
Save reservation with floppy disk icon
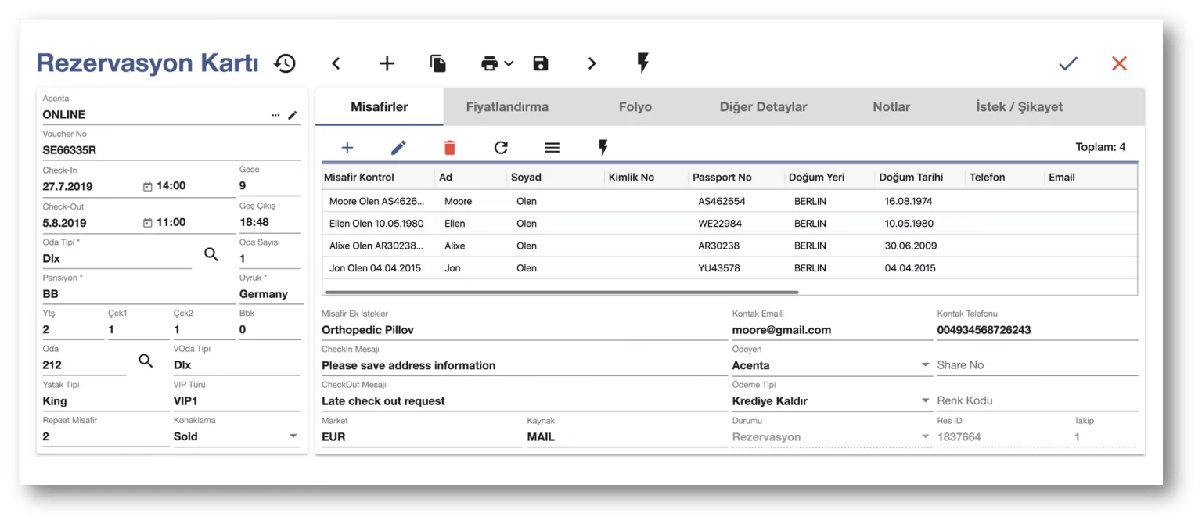click(541, 63)
